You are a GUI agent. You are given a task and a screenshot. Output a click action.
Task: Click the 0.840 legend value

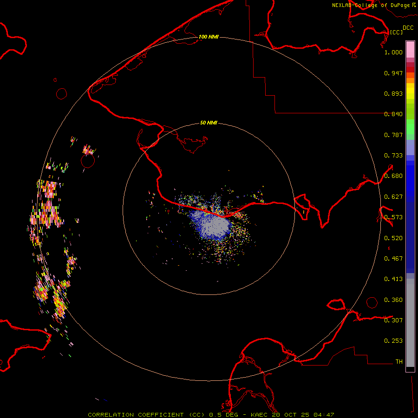point(393,114)
